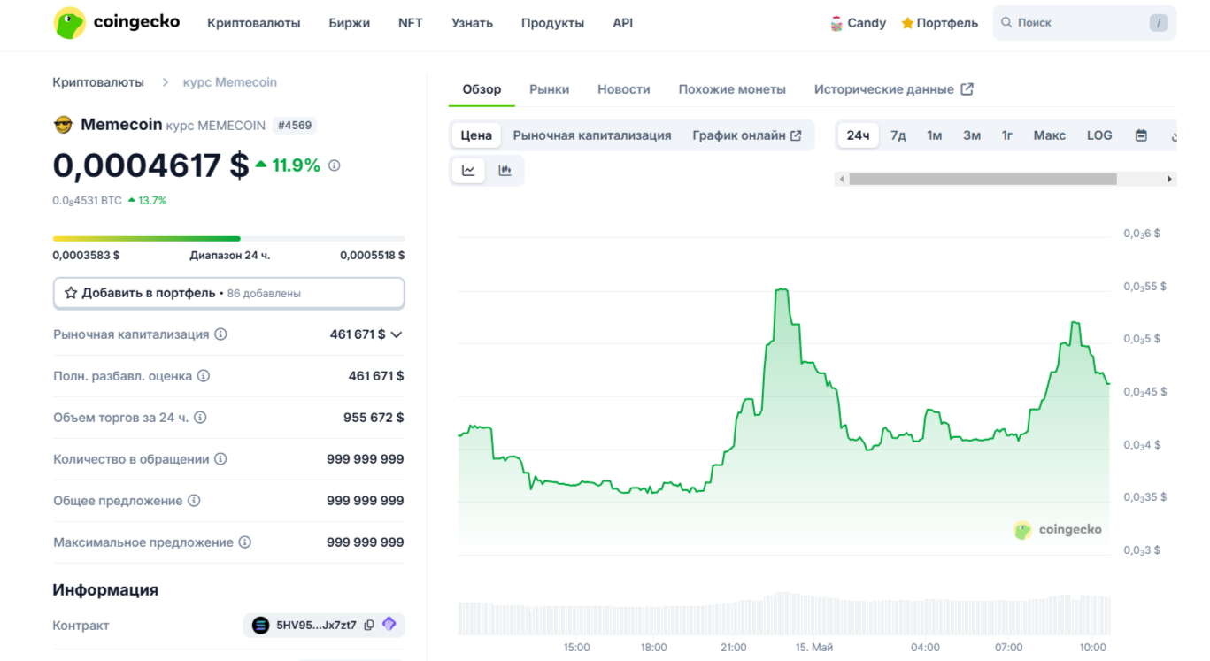Click the contract address chip 5HV95...Jx7zt7

tap(324, 626)
